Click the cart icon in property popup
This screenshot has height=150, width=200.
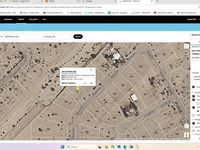pyautogui.click(x=92, y=83)
